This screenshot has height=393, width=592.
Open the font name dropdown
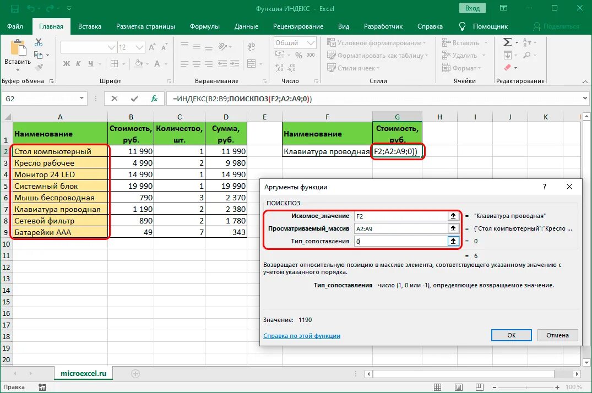111,47
